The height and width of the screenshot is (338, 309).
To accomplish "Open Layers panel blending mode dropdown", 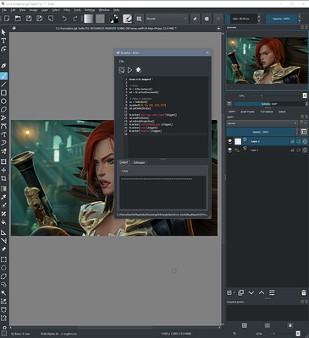I will [262, 123].
